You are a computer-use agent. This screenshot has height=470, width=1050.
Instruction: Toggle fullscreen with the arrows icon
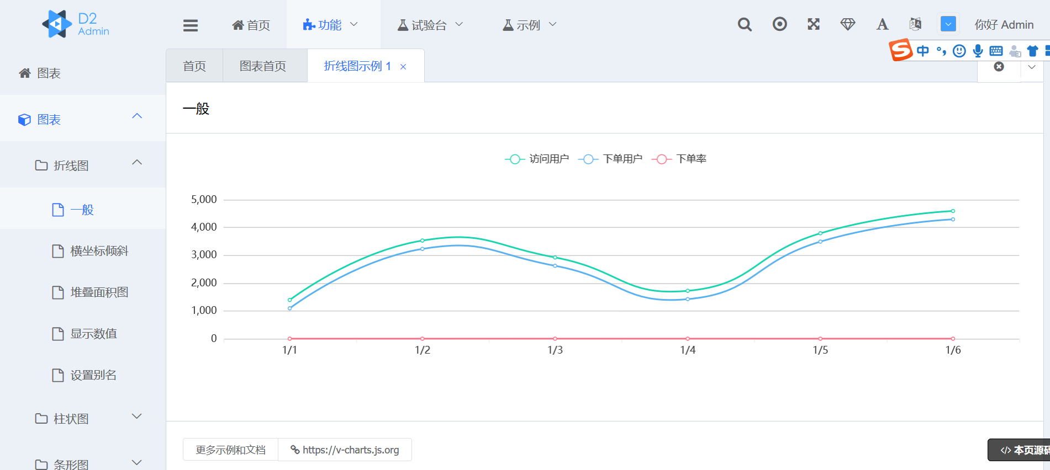point(814,24)
